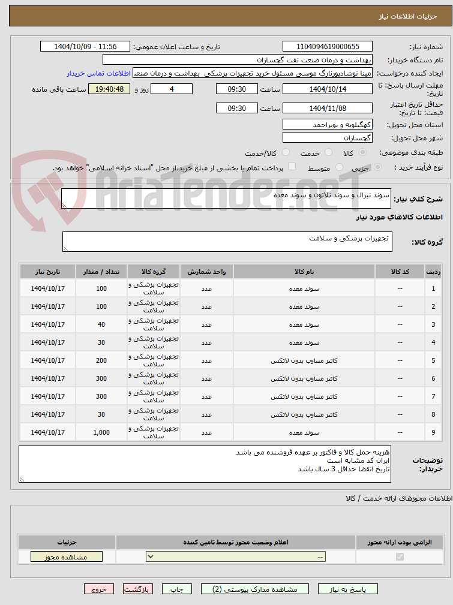Click the تعداد / مقدار column header
Image resolution: width=453 pixels, height=605 pixels.
[x=101, y=272]
